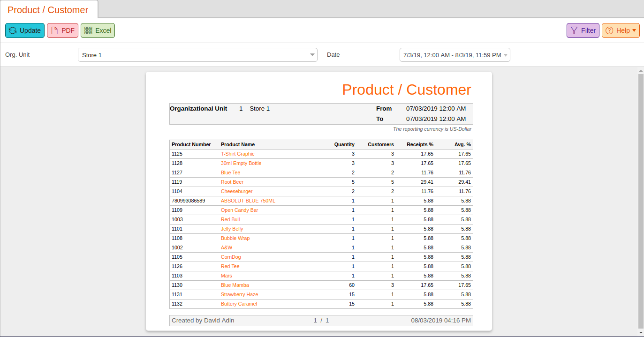Open the Bubble Wrap product link
Screen dimensions: 644x337
235,238
